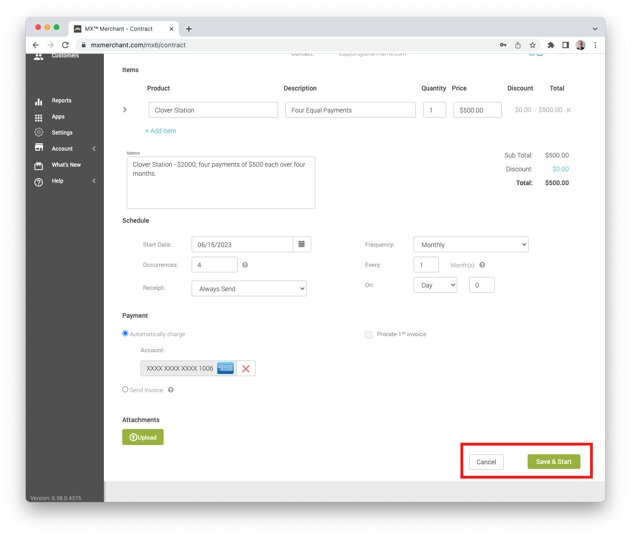Click the + Add Item link
The width and height of the screenshot is (631, 536).
tap(160, 131)
